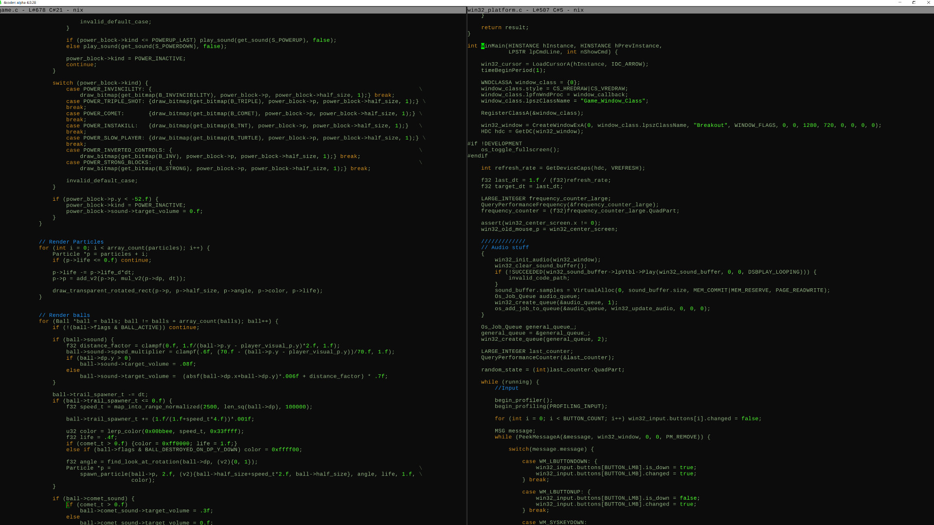Minimize the 4coder window
Image resolution: width=934 pixels, height=525 pixels.
pyautogui.click(x=899, y=2)
